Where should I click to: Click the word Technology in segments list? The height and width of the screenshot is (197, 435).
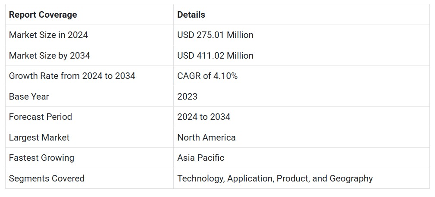(200, 178)
